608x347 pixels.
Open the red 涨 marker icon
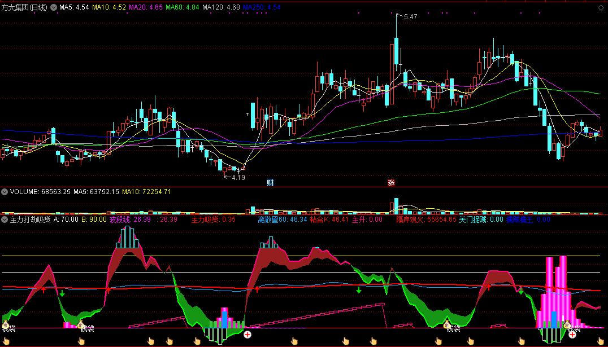[391, 183]
